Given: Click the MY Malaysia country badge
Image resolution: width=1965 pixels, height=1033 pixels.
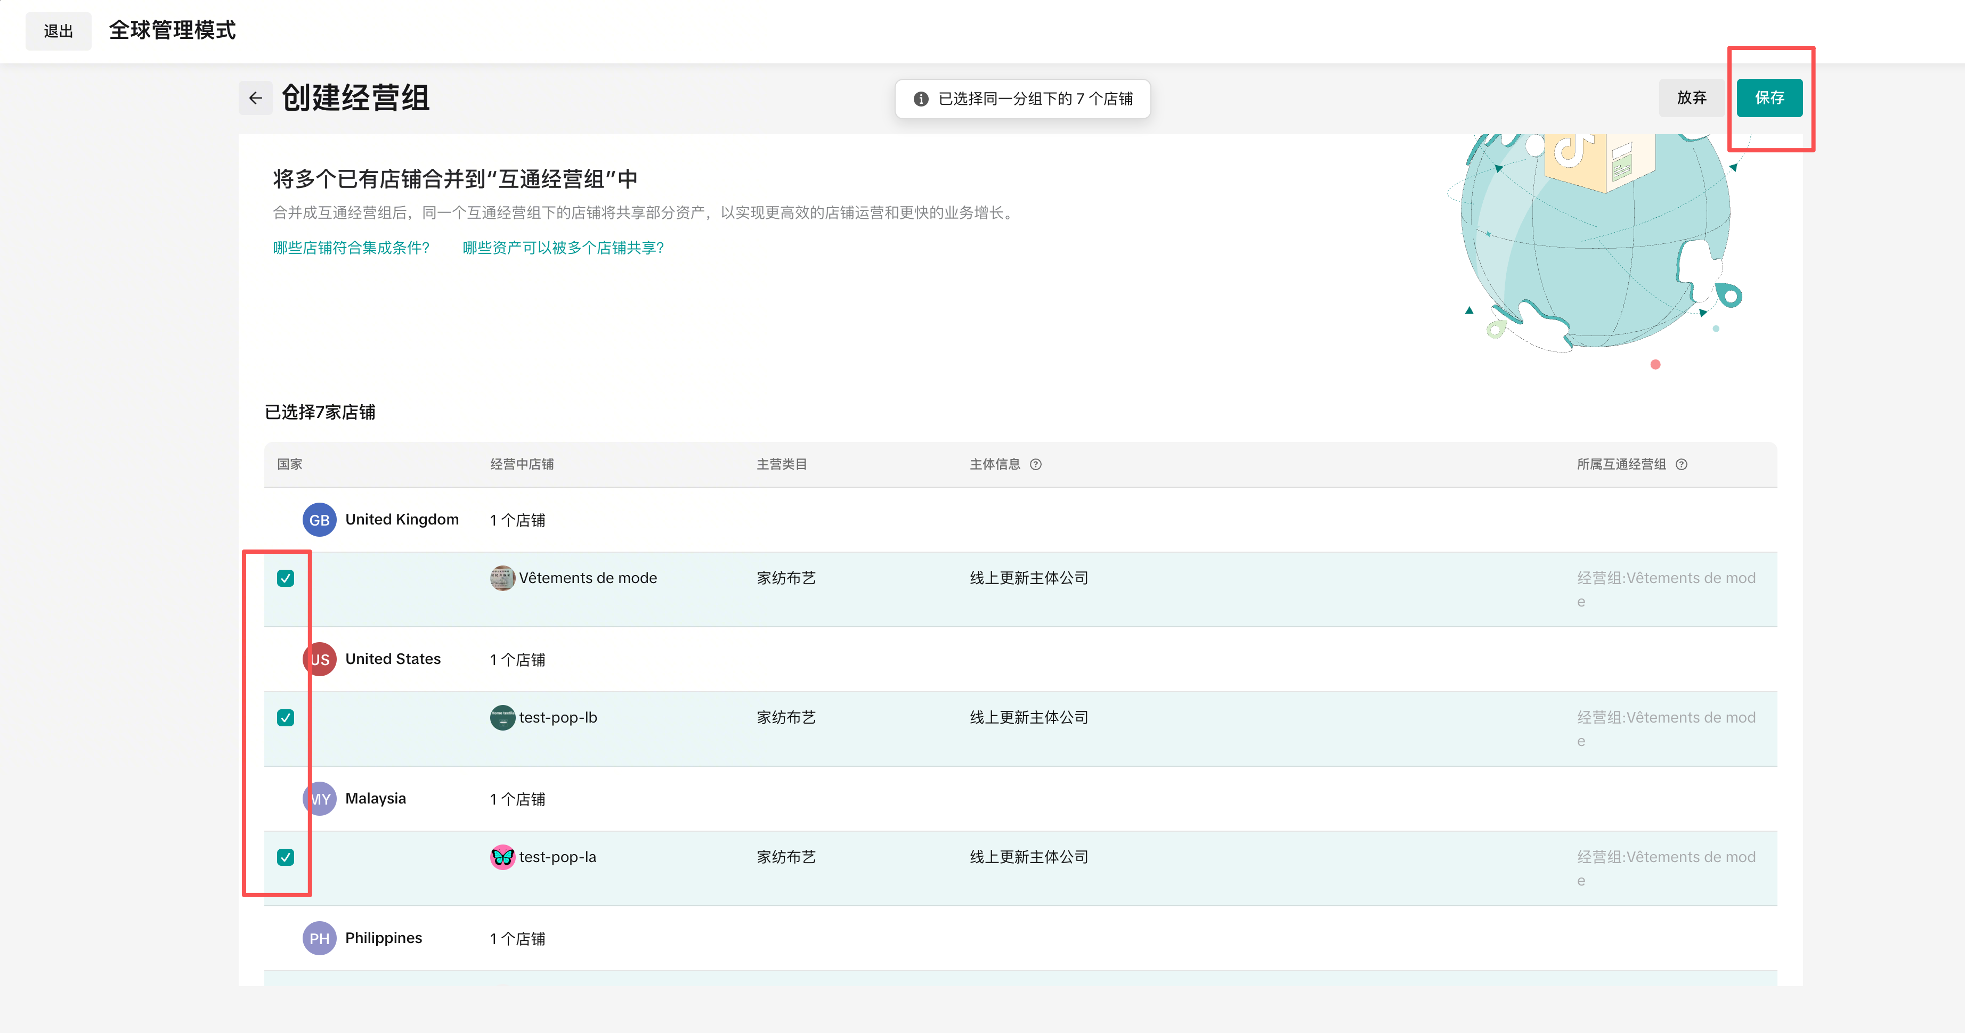Looking at the screenshot, I should [320, 799].
